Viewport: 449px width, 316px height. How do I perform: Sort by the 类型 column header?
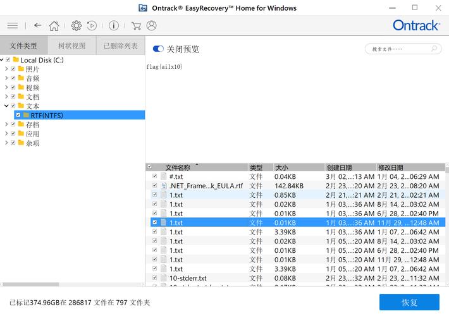click(x=261, y=167)
